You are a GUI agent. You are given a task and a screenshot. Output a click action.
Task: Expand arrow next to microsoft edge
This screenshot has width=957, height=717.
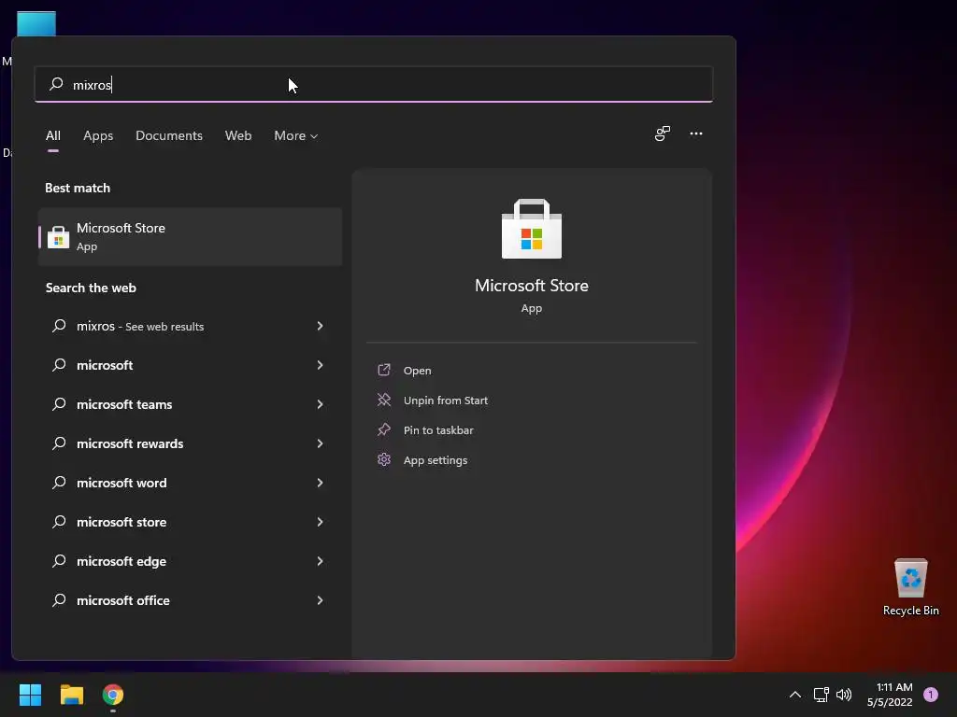(x=320, y=561)
